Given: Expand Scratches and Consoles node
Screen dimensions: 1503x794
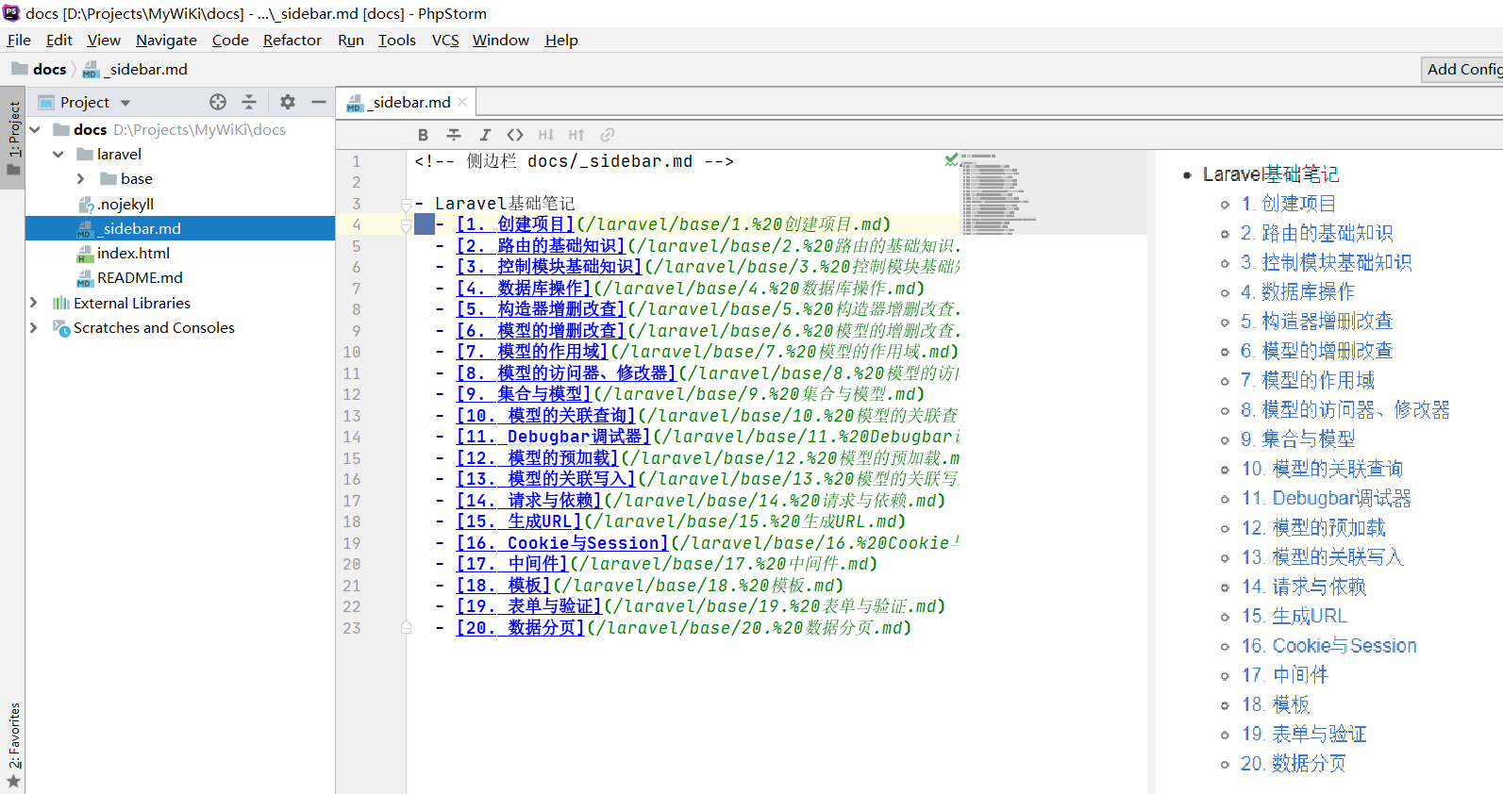Looking at the screenshot, I should (x=34, y=327).
